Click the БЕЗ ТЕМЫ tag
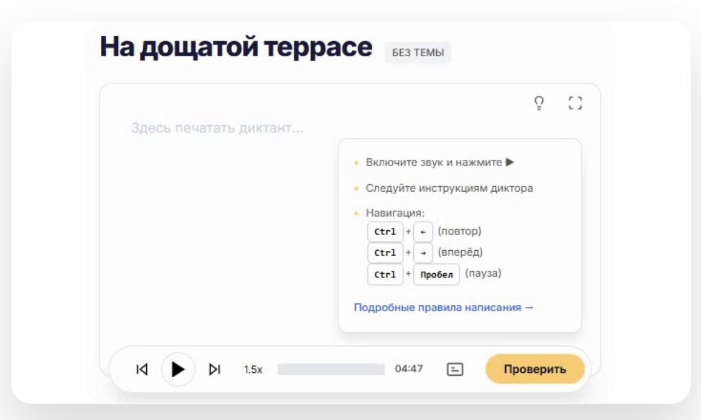 pos(418,53)
